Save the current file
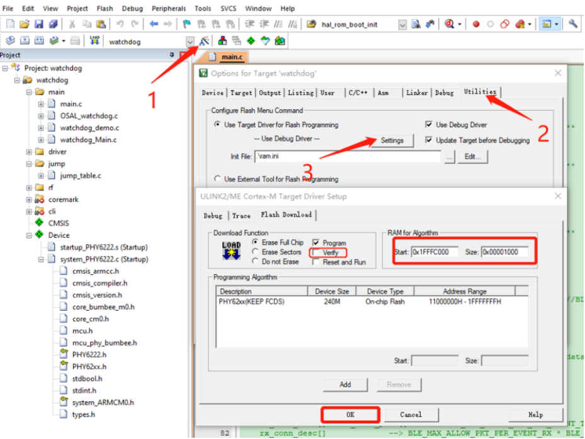 (x=39, y=25)
